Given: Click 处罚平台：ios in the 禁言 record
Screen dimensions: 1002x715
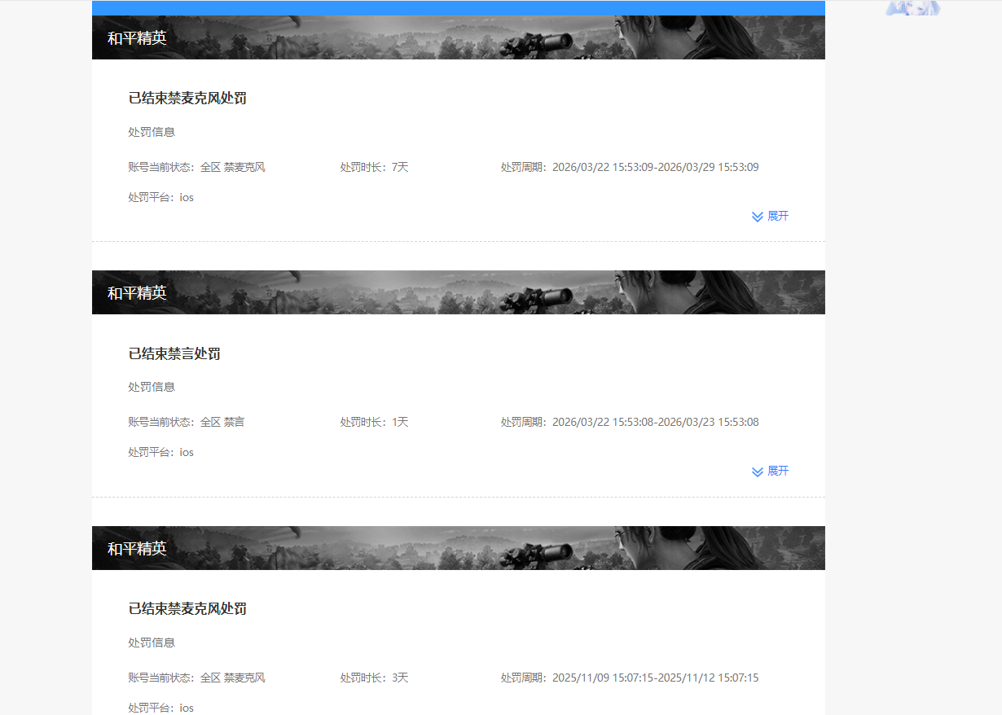Looking at the screenshot, I should (x=160, y=452).
